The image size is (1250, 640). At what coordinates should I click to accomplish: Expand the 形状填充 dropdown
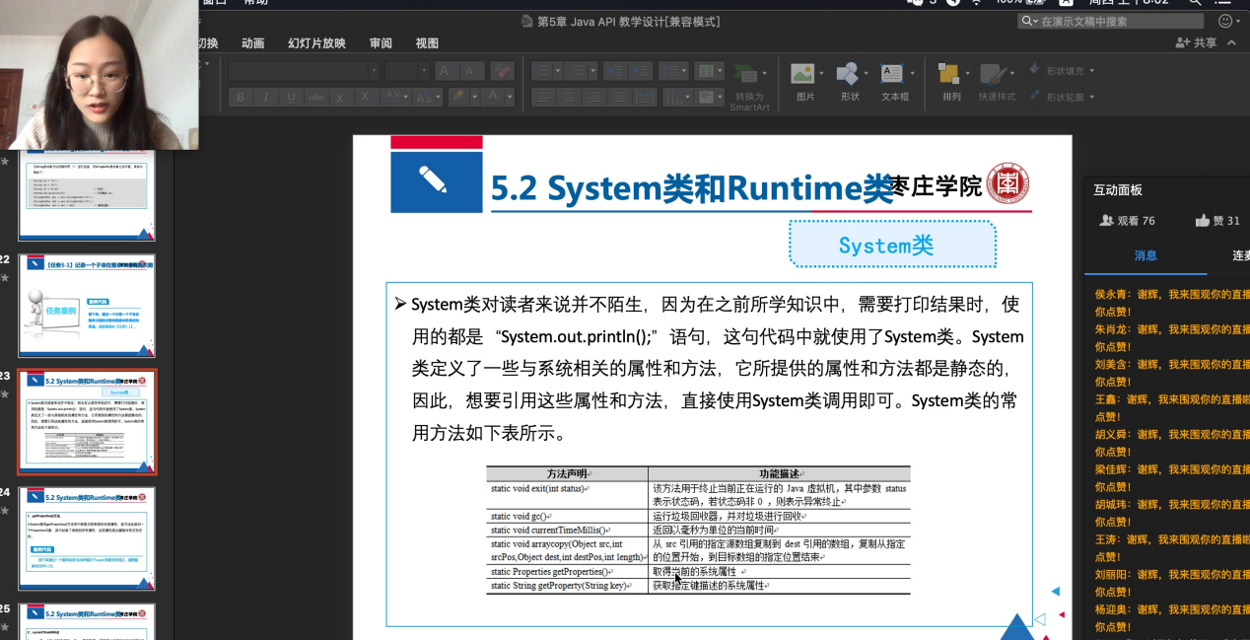pyautogui.click(x=1092, y=71)
